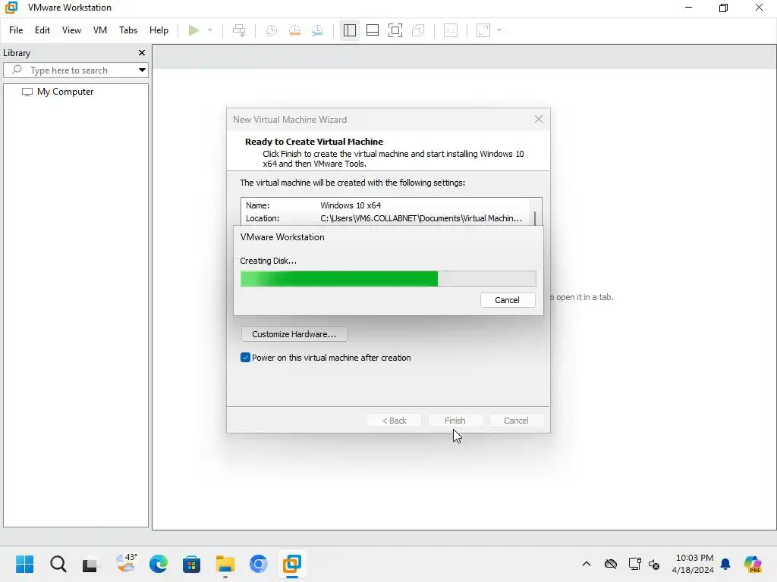Open Task View from the taskbar
The height and width of the screenshot is (582, 777).
pyautogui.click(x=90, y=564)
